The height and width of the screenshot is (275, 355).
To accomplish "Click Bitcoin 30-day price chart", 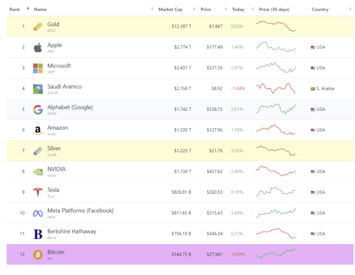I will (276, 254).
